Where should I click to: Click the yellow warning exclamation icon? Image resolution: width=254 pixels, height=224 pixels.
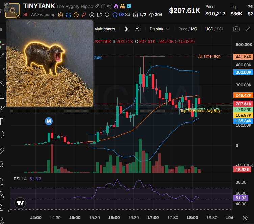[76, 15]
